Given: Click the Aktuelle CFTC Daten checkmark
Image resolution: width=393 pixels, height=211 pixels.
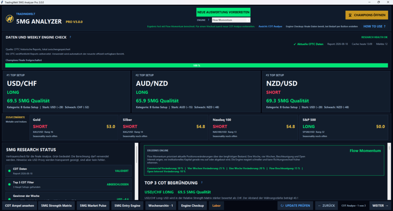Looking at the screenshot, I should 295,44.
